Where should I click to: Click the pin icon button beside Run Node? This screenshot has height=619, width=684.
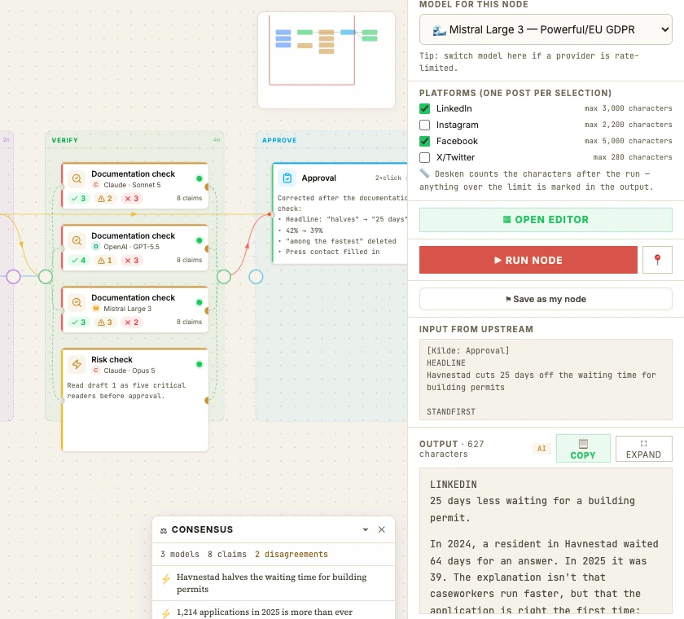(657, 260)
